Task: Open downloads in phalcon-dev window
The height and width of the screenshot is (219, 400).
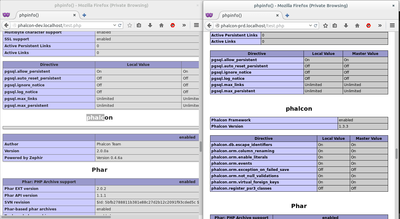Action: (x=150, y=26)
